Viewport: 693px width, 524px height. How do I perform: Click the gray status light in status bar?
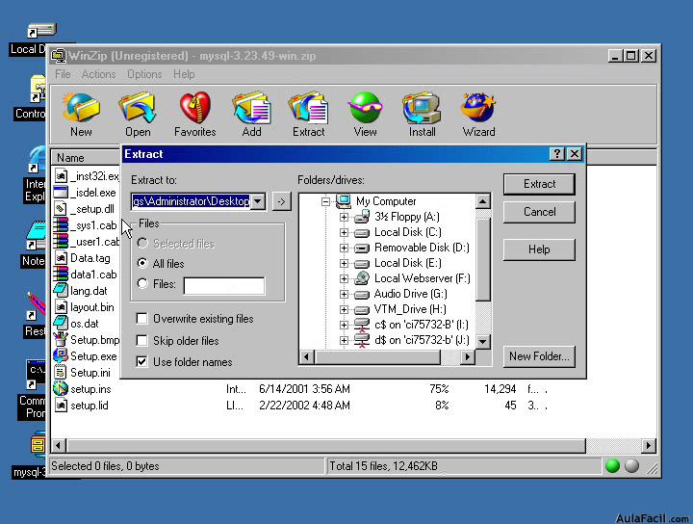632,465
